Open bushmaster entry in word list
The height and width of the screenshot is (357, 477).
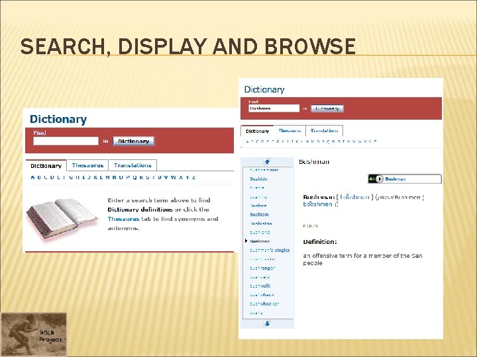pos(263,259)
